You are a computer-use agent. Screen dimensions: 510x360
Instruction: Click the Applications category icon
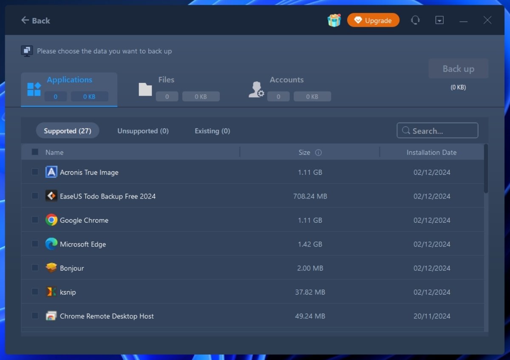click(x=34, y=89)
